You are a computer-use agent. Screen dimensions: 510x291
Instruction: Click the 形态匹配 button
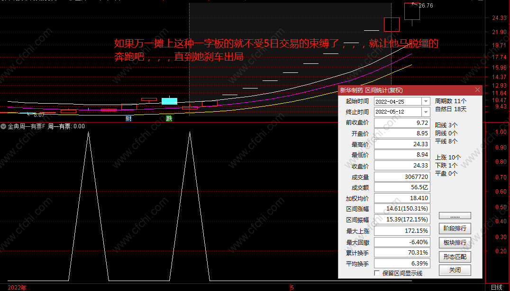(455, 256)
